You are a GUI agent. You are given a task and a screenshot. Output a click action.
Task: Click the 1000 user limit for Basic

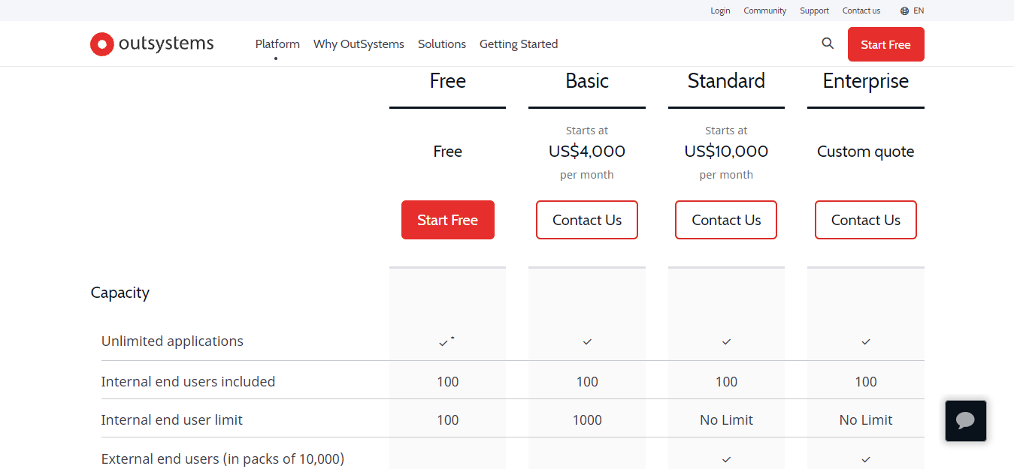[587, 419]
